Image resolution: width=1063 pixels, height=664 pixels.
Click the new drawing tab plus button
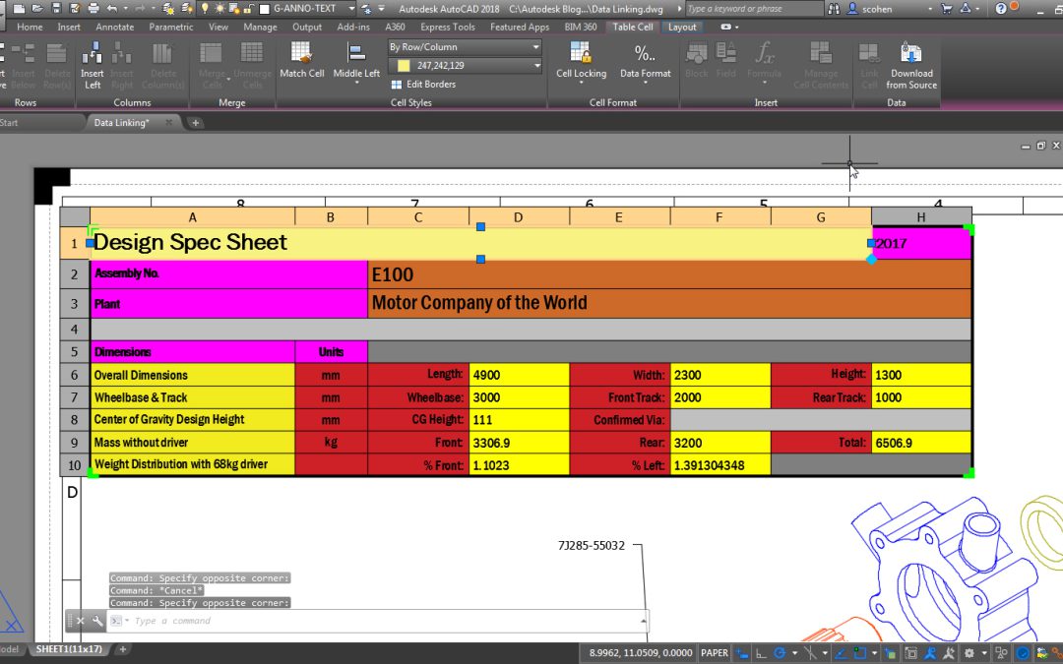click(195, 123)
